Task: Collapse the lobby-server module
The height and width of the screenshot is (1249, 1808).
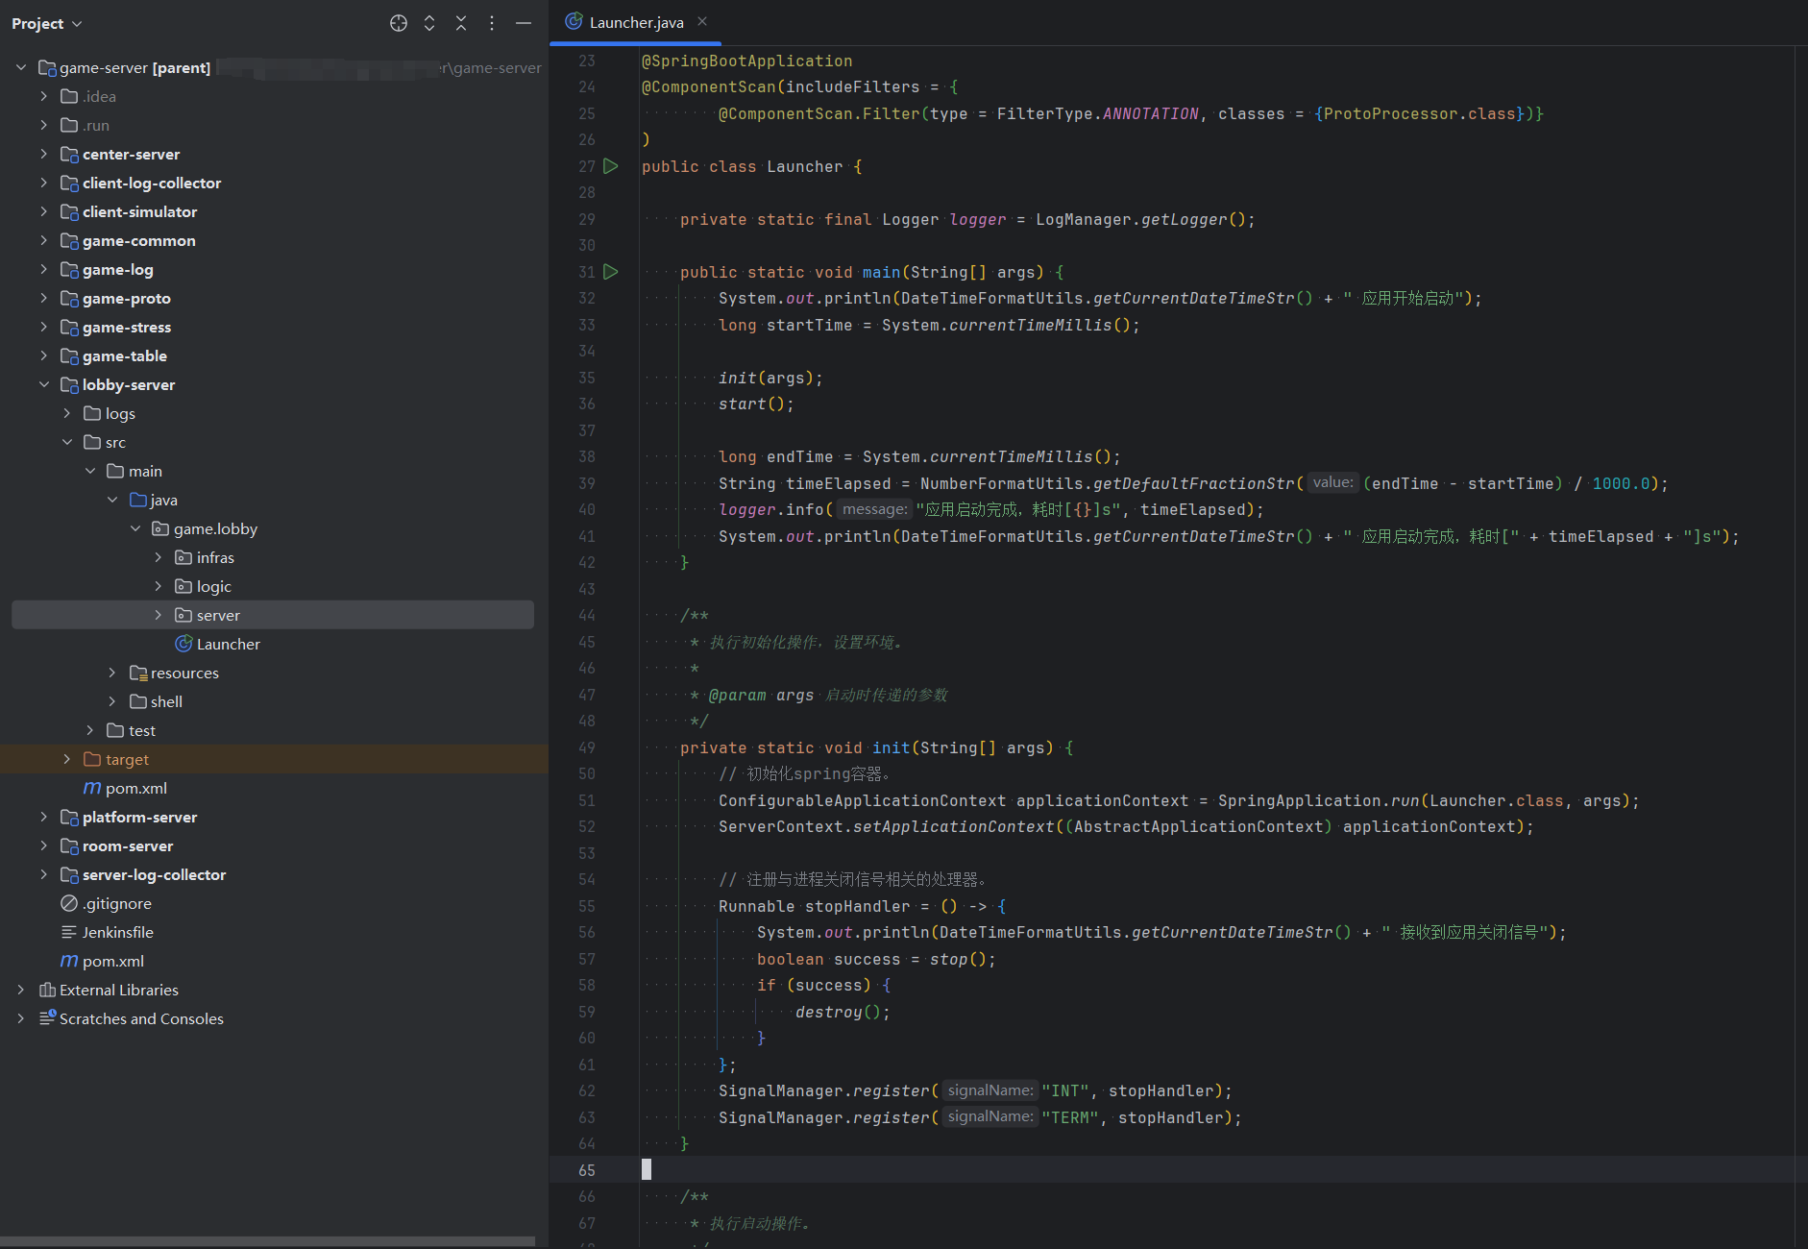Action: point(44,384)
